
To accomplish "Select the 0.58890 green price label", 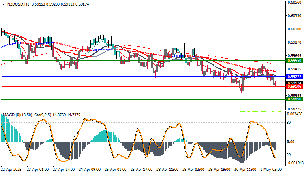I will tap(294, 99).
